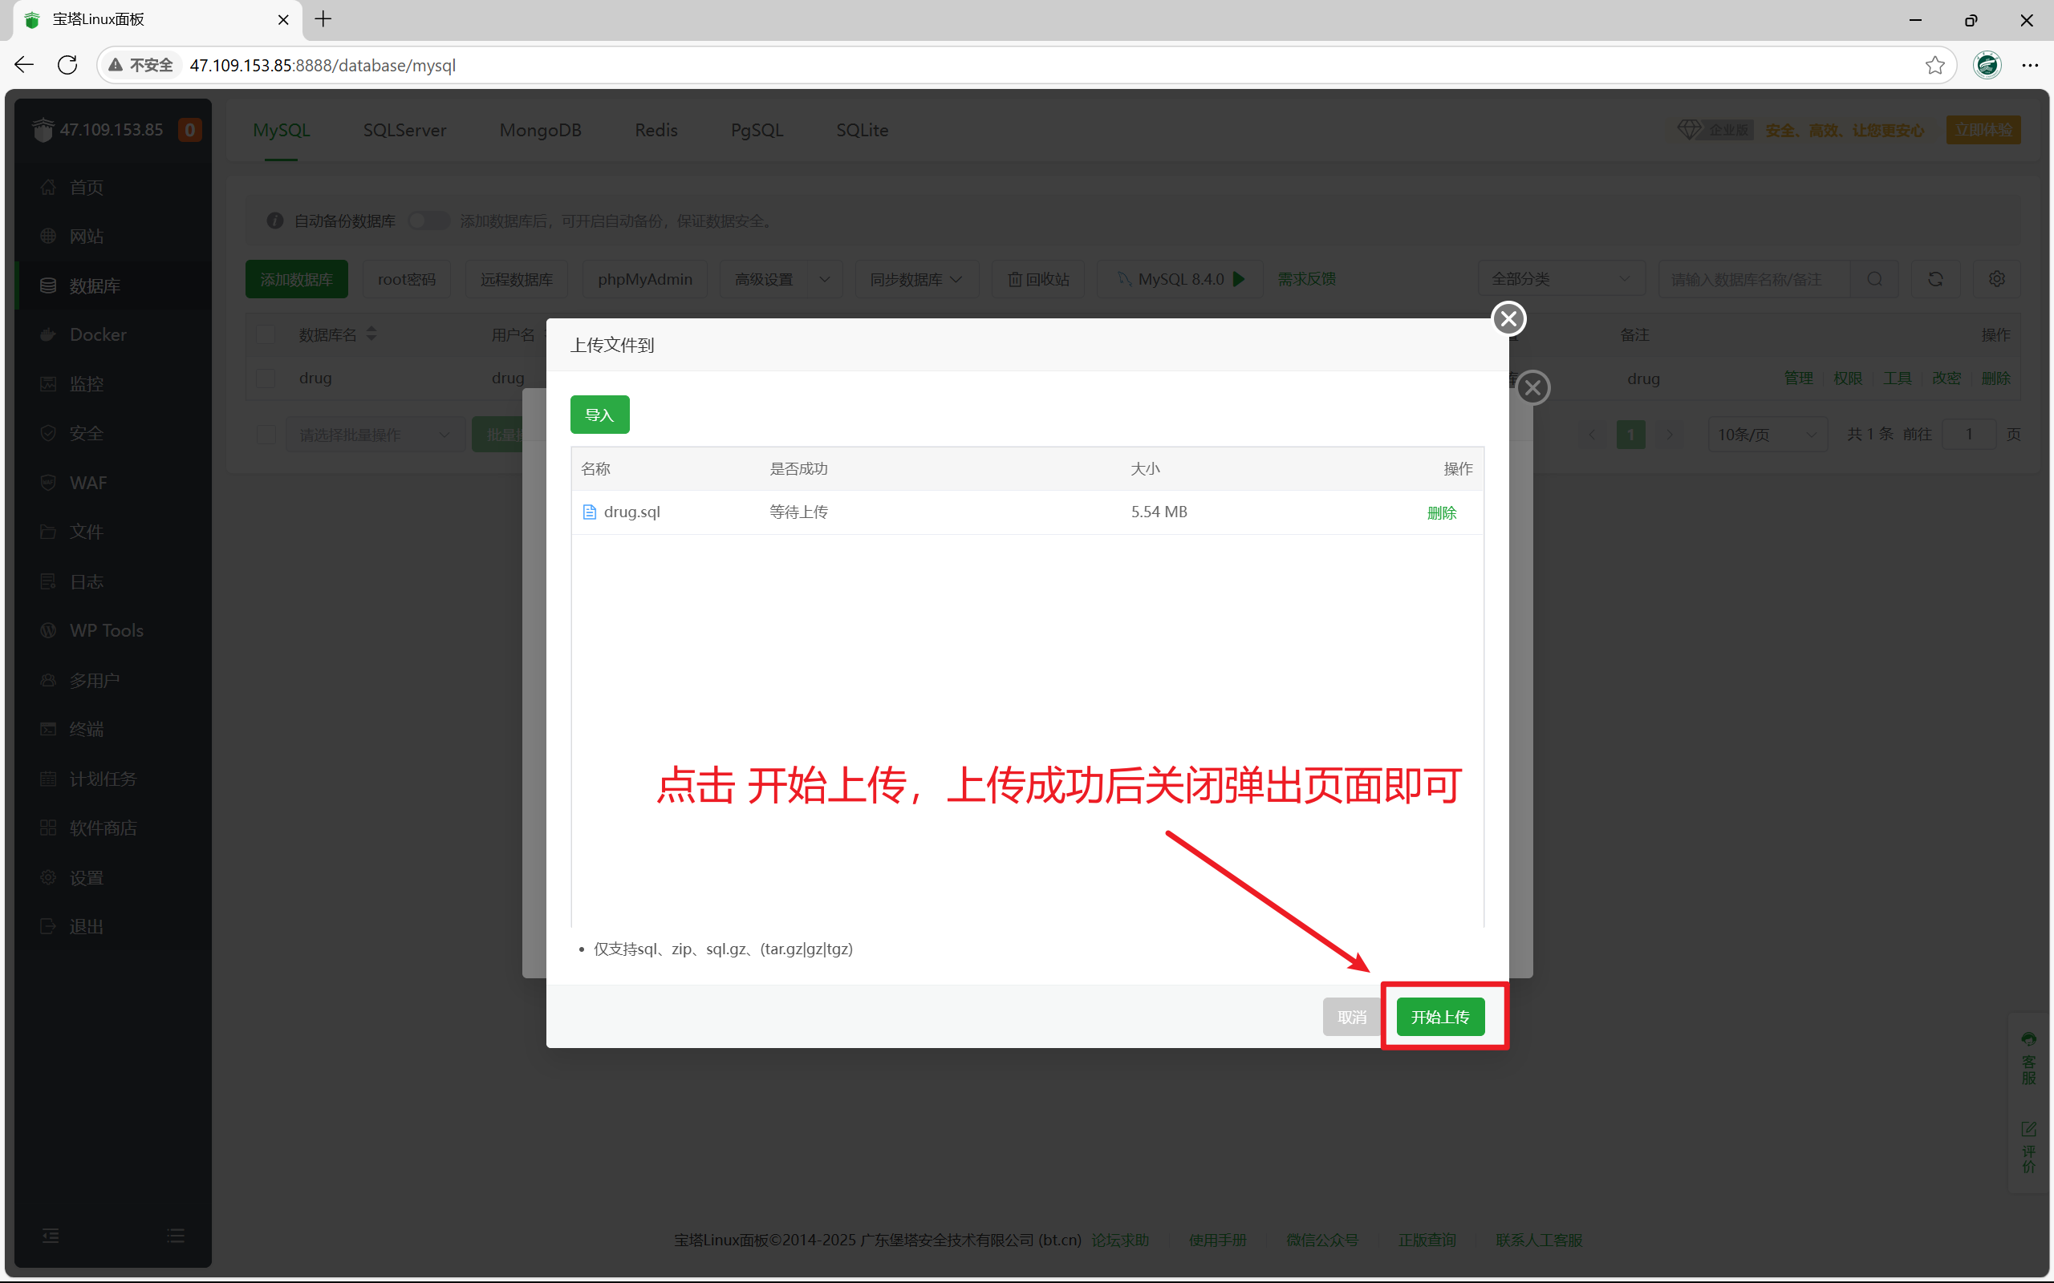Click the search magnifier icon

(1875, 279)
